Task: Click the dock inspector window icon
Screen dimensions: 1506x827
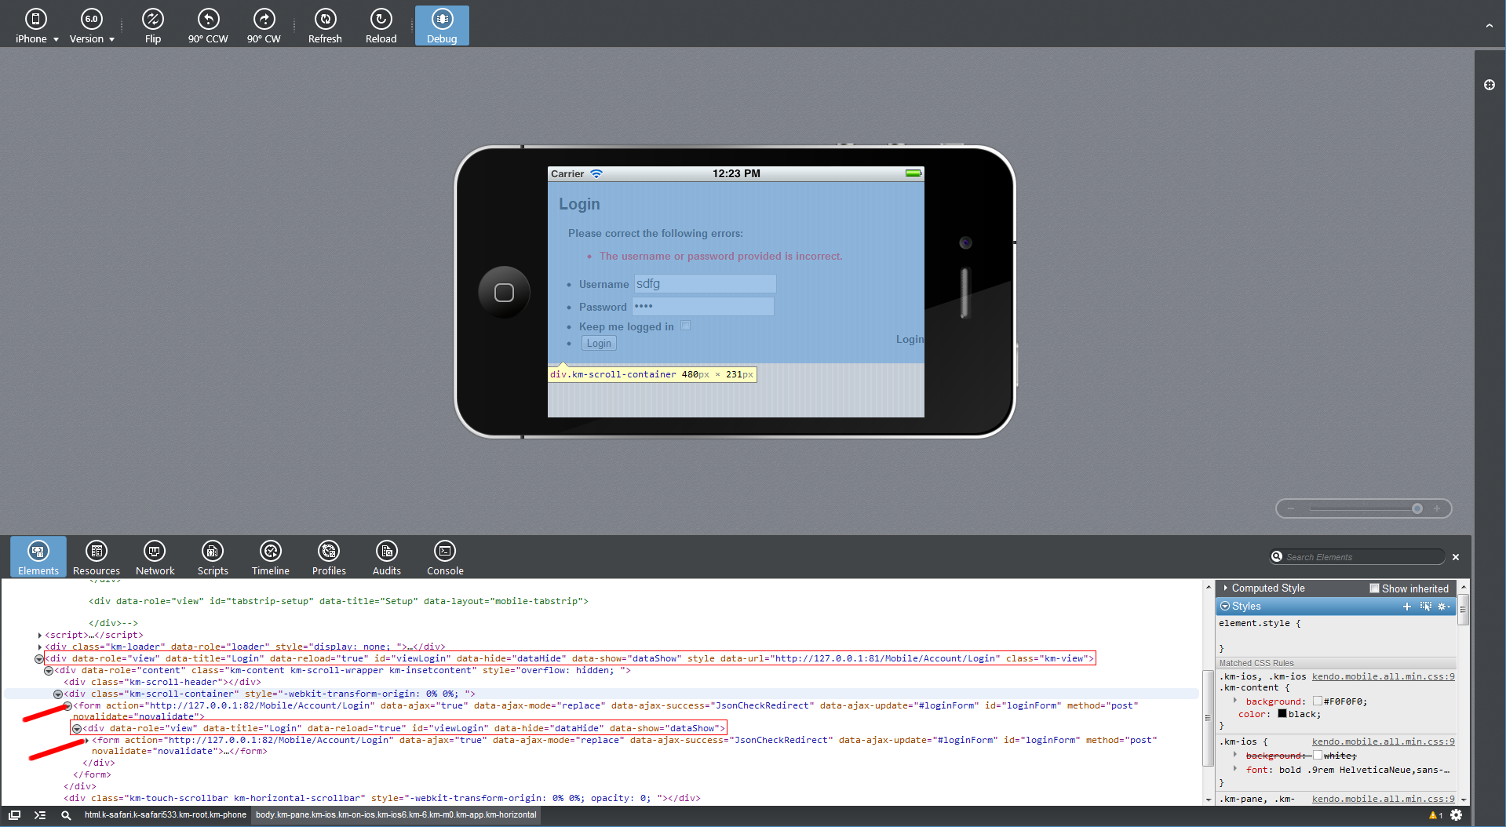Action: pos(14,815)
